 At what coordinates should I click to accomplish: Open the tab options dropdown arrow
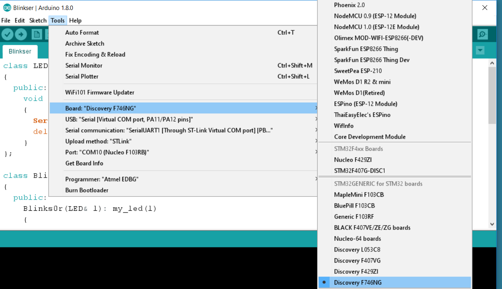point(480,51)
